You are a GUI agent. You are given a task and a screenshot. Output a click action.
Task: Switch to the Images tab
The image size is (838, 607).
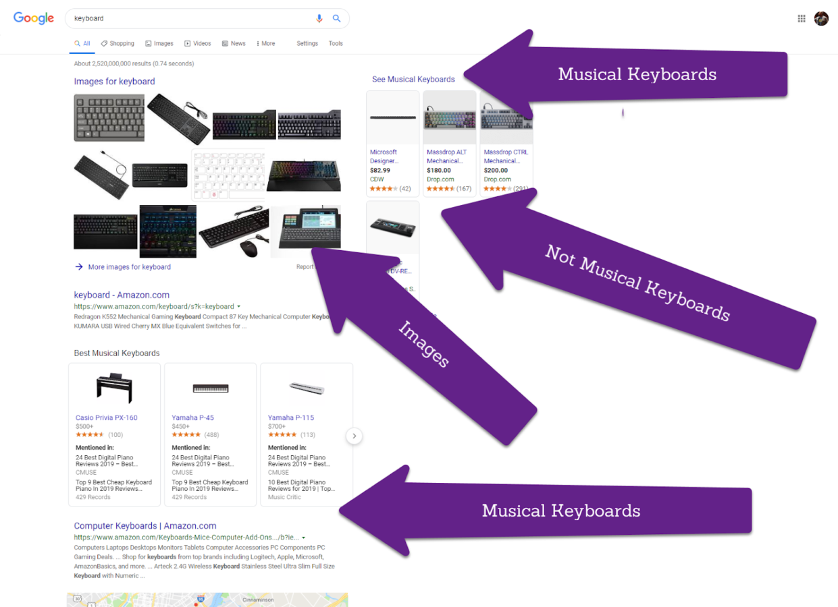pyautogui.click(x=159, y=44)
